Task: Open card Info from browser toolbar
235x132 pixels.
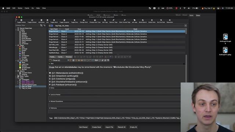Action: click(x=47, y=20)
